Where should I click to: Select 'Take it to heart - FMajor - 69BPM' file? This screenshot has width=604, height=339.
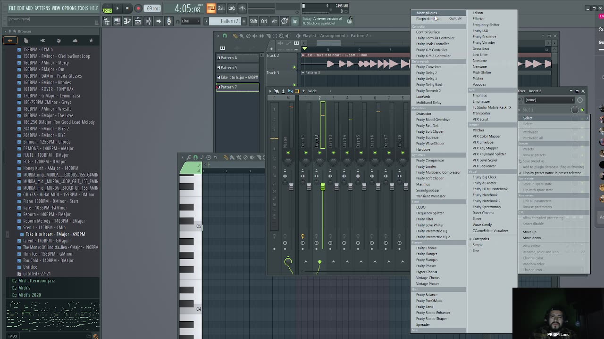pos(55,234)
